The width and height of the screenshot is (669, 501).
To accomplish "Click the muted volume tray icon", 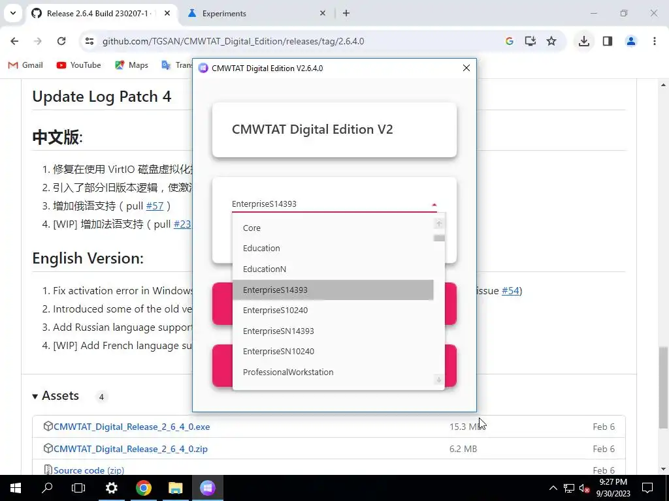I will click(x=584, y=488).
